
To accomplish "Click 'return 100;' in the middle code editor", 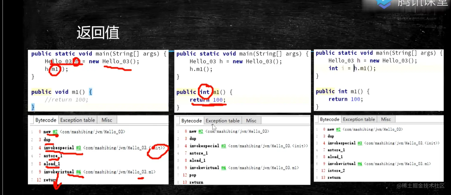I will 208,100.
